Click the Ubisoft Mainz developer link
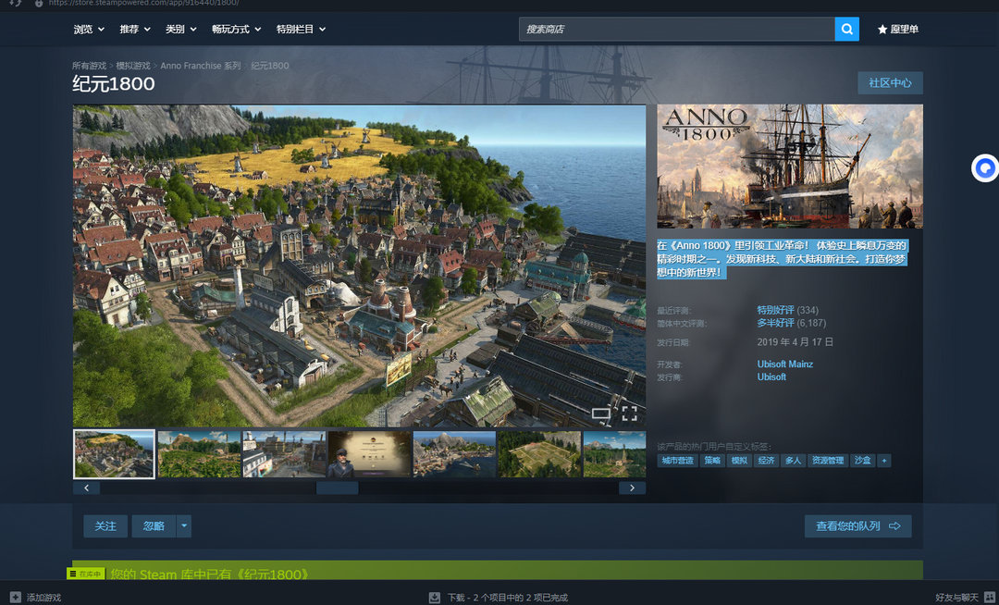This screenshot has height=605, width=999. click(784, 364)
